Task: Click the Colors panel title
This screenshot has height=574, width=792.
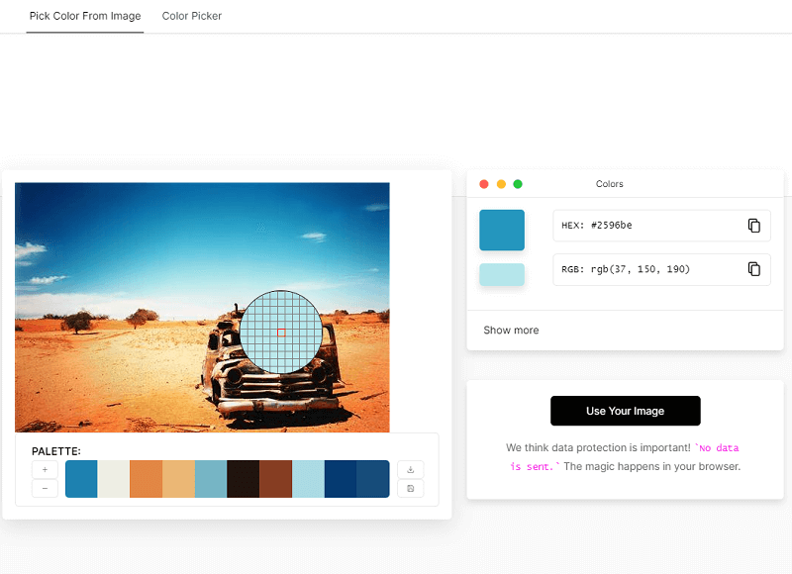Action: coord(609,184)
